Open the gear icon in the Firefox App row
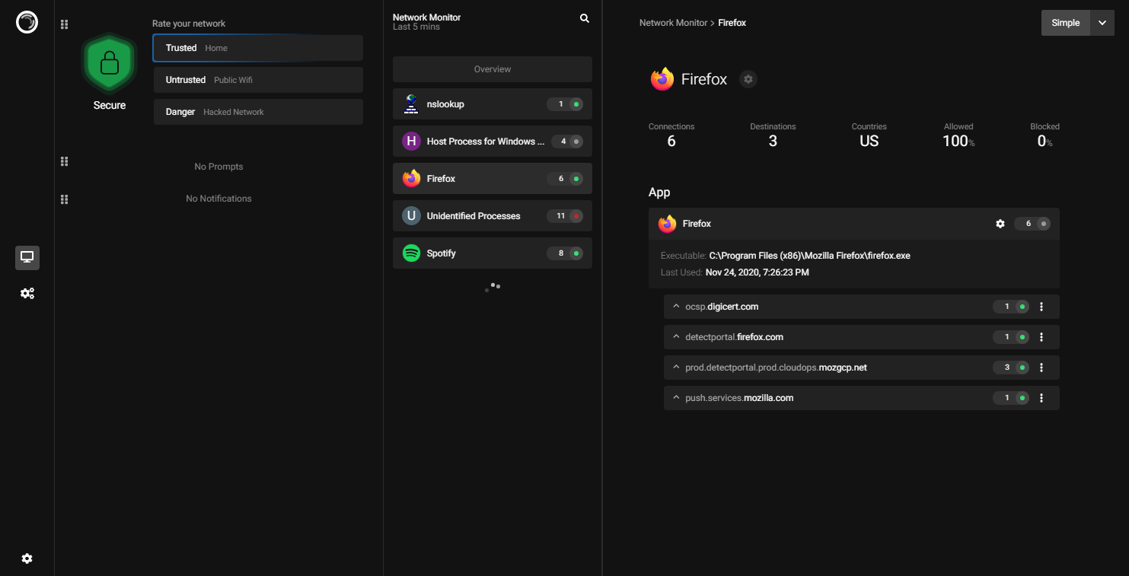This screenshot has width=1129, height=576. [1000, 224]
